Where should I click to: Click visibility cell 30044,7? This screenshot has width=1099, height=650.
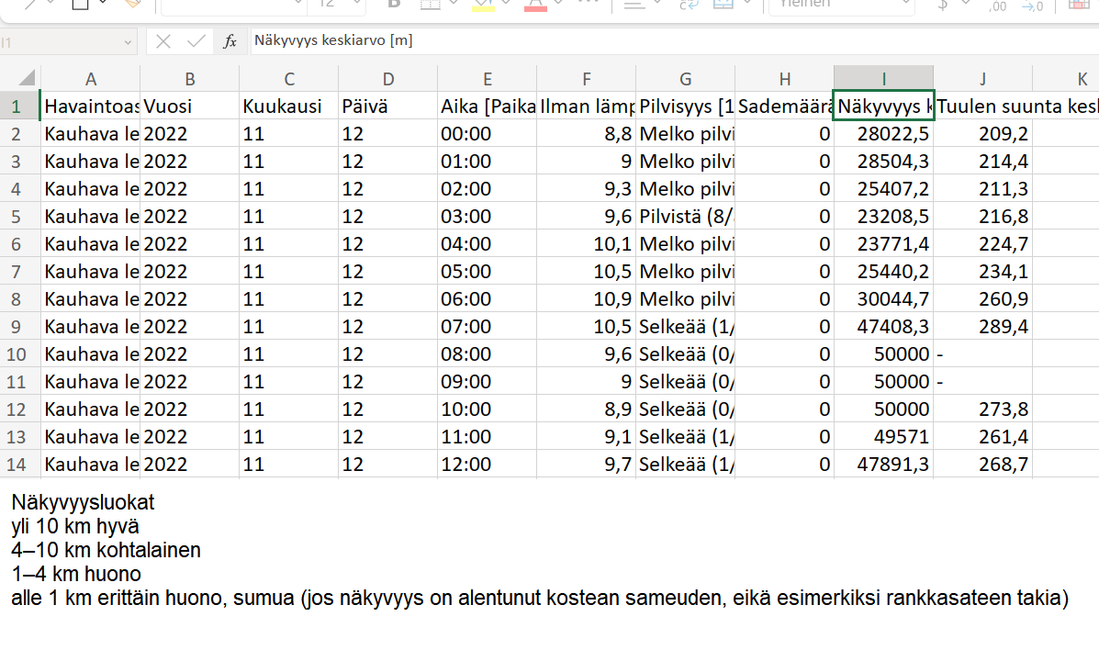click(x=884, y=299)
